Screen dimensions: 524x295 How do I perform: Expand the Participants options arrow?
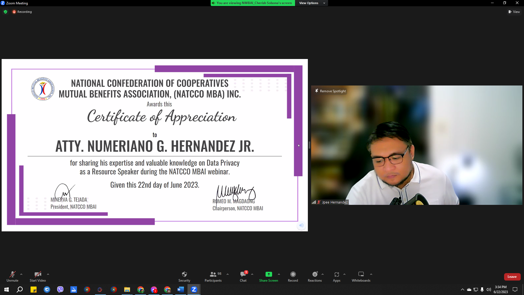point(228,274)
